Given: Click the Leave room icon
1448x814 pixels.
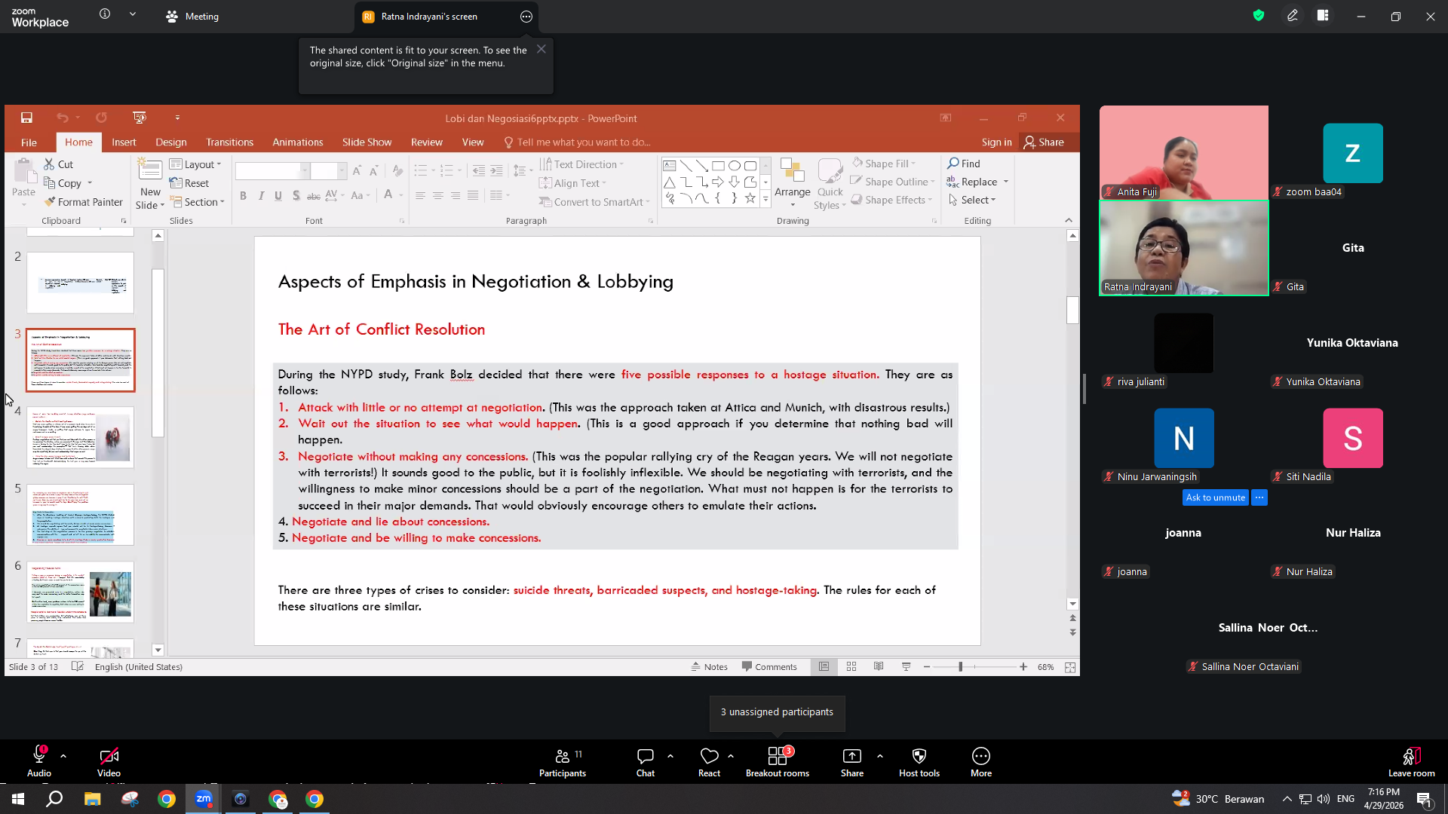Looking at the screenshot, I should (1412, 756).
